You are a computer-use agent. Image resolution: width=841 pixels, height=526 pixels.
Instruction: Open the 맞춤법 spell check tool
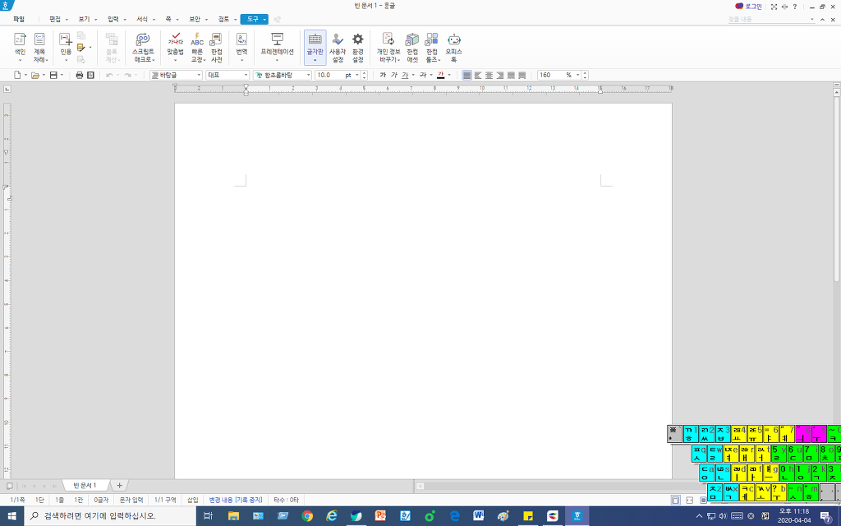pyautogui.click(x=175, y=44)
